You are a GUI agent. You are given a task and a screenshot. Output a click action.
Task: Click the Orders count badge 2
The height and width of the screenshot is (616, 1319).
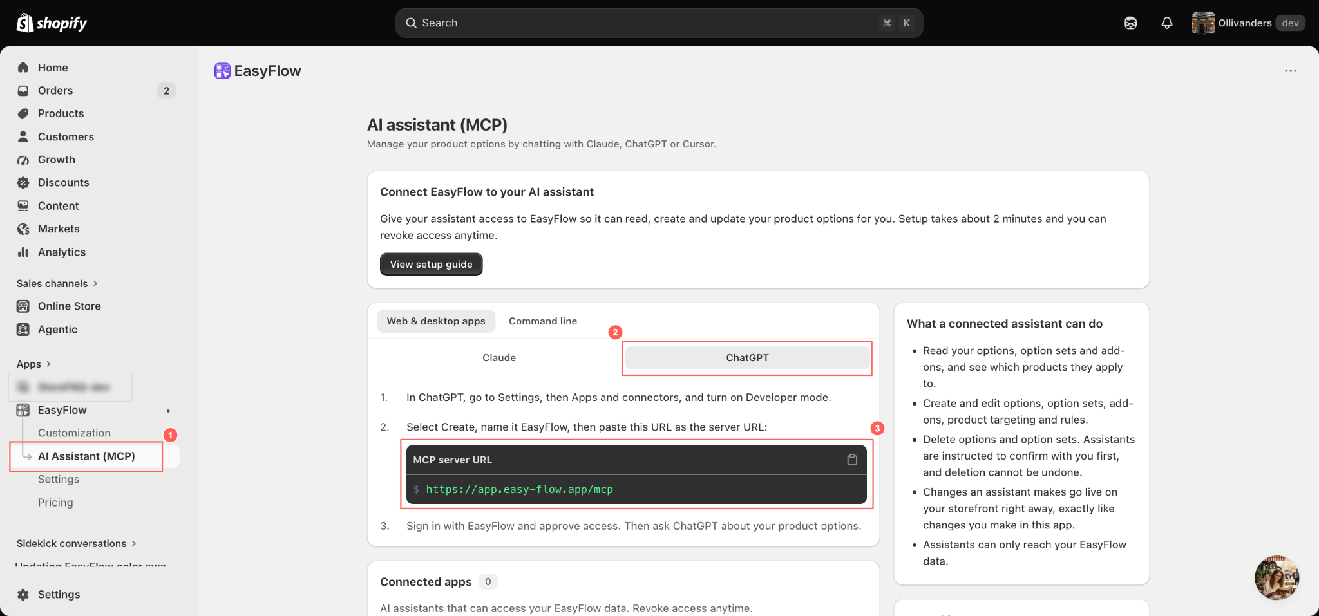[166, 91]
